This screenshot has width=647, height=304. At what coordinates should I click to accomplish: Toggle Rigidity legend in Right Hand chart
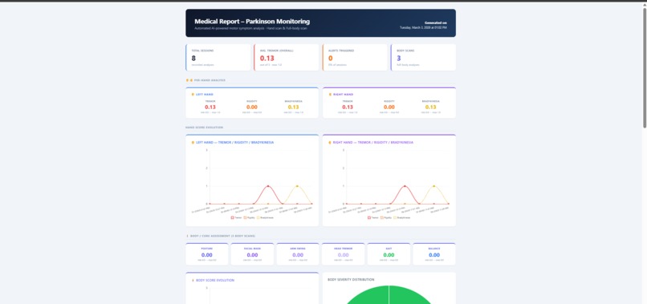386,217
